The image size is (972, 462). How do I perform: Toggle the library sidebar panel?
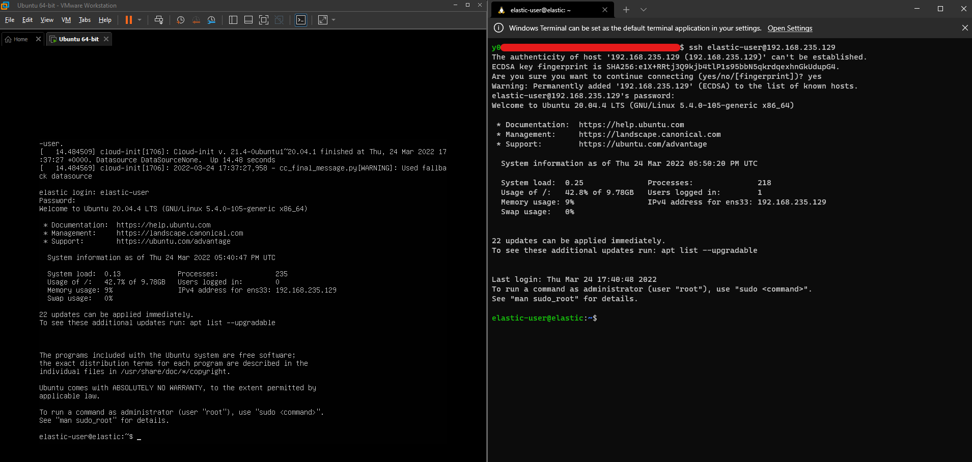pyautogui.click(x=233, y=20)
